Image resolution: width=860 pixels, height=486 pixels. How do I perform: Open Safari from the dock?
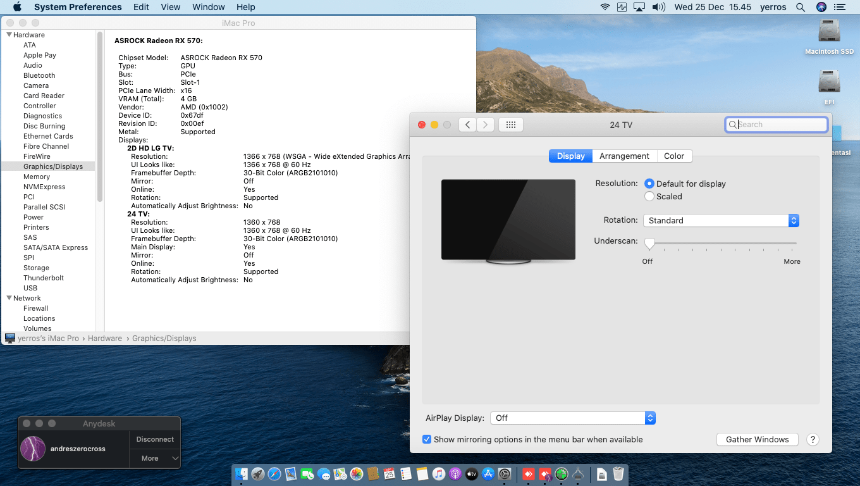pos(274,474)
